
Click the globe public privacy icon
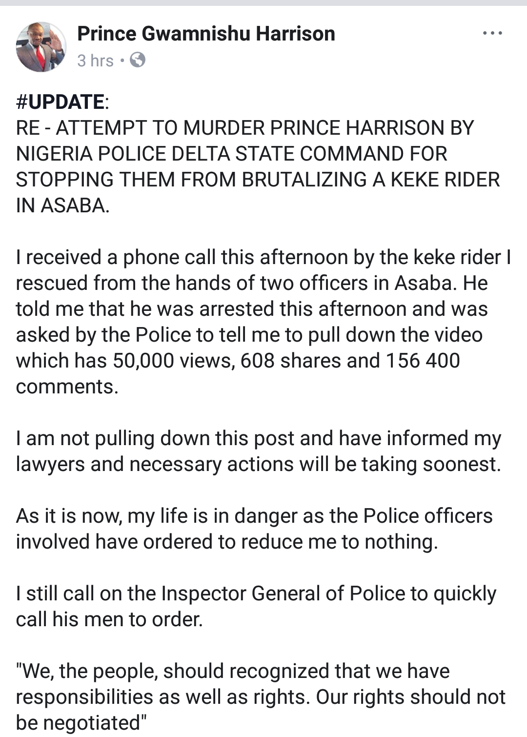coord(138,60)
